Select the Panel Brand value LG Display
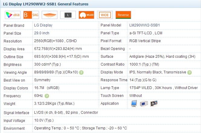This screenshot has width=201, height=133. coord(43,25)
